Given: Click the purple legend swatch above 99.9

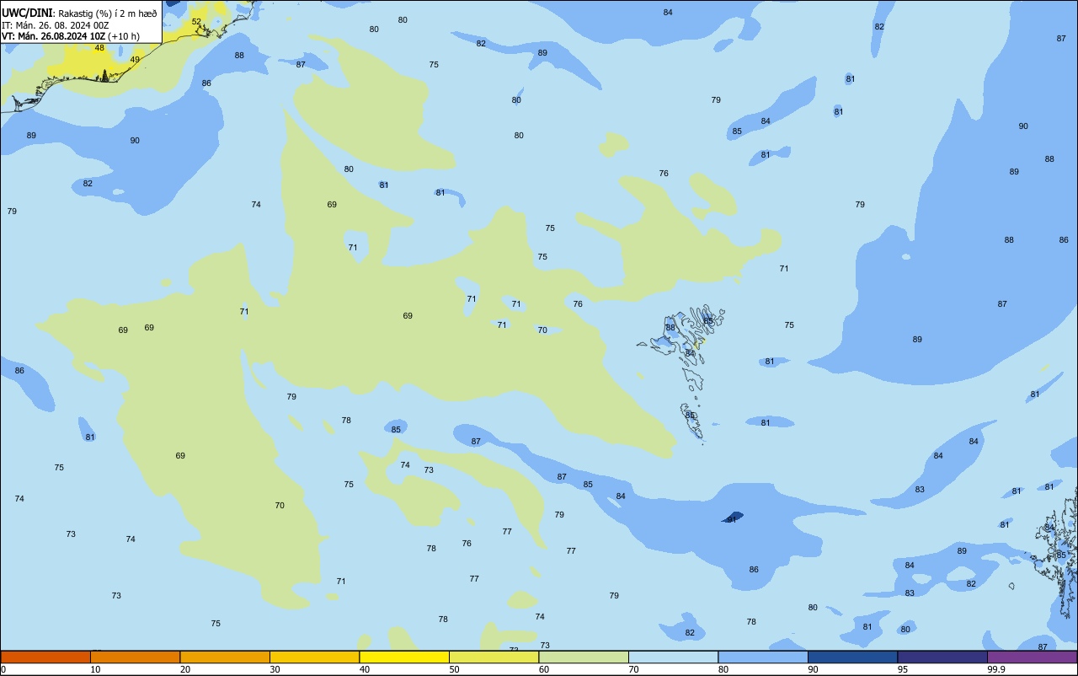Looking at the screenshot, I should [1032, 657].
